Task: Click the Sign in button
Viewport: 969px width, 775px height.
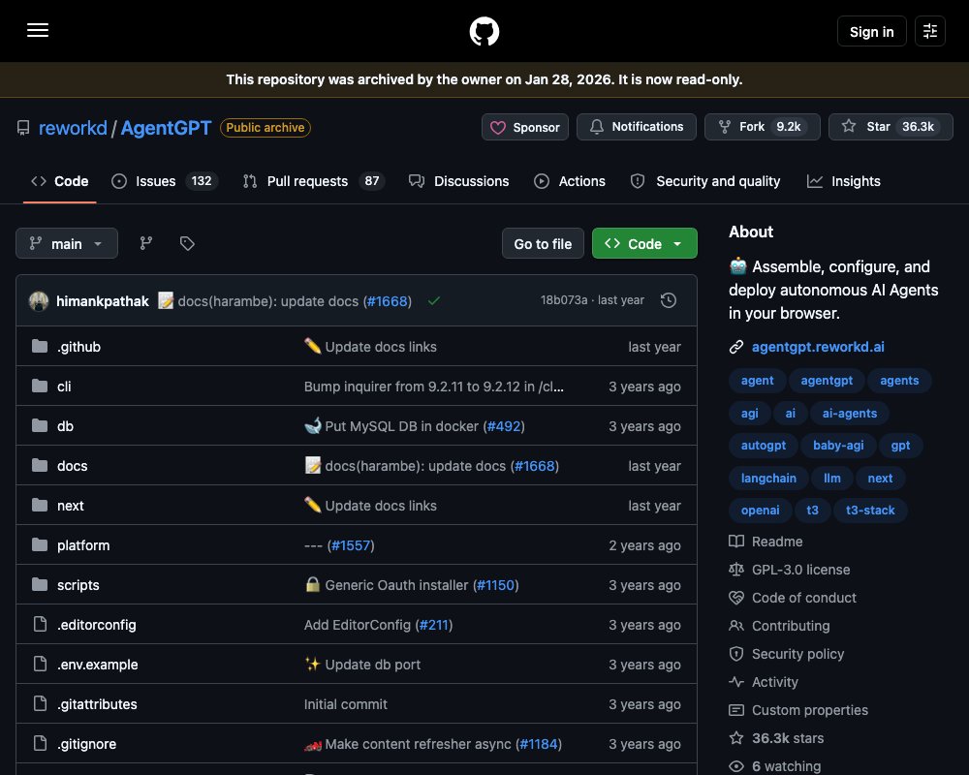Action: [871, 31]
